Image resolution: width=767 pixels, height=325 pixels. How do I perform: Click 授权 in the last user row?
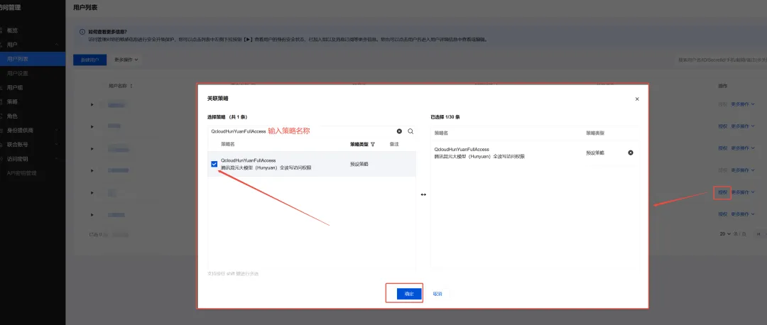[x=722, y=214]
